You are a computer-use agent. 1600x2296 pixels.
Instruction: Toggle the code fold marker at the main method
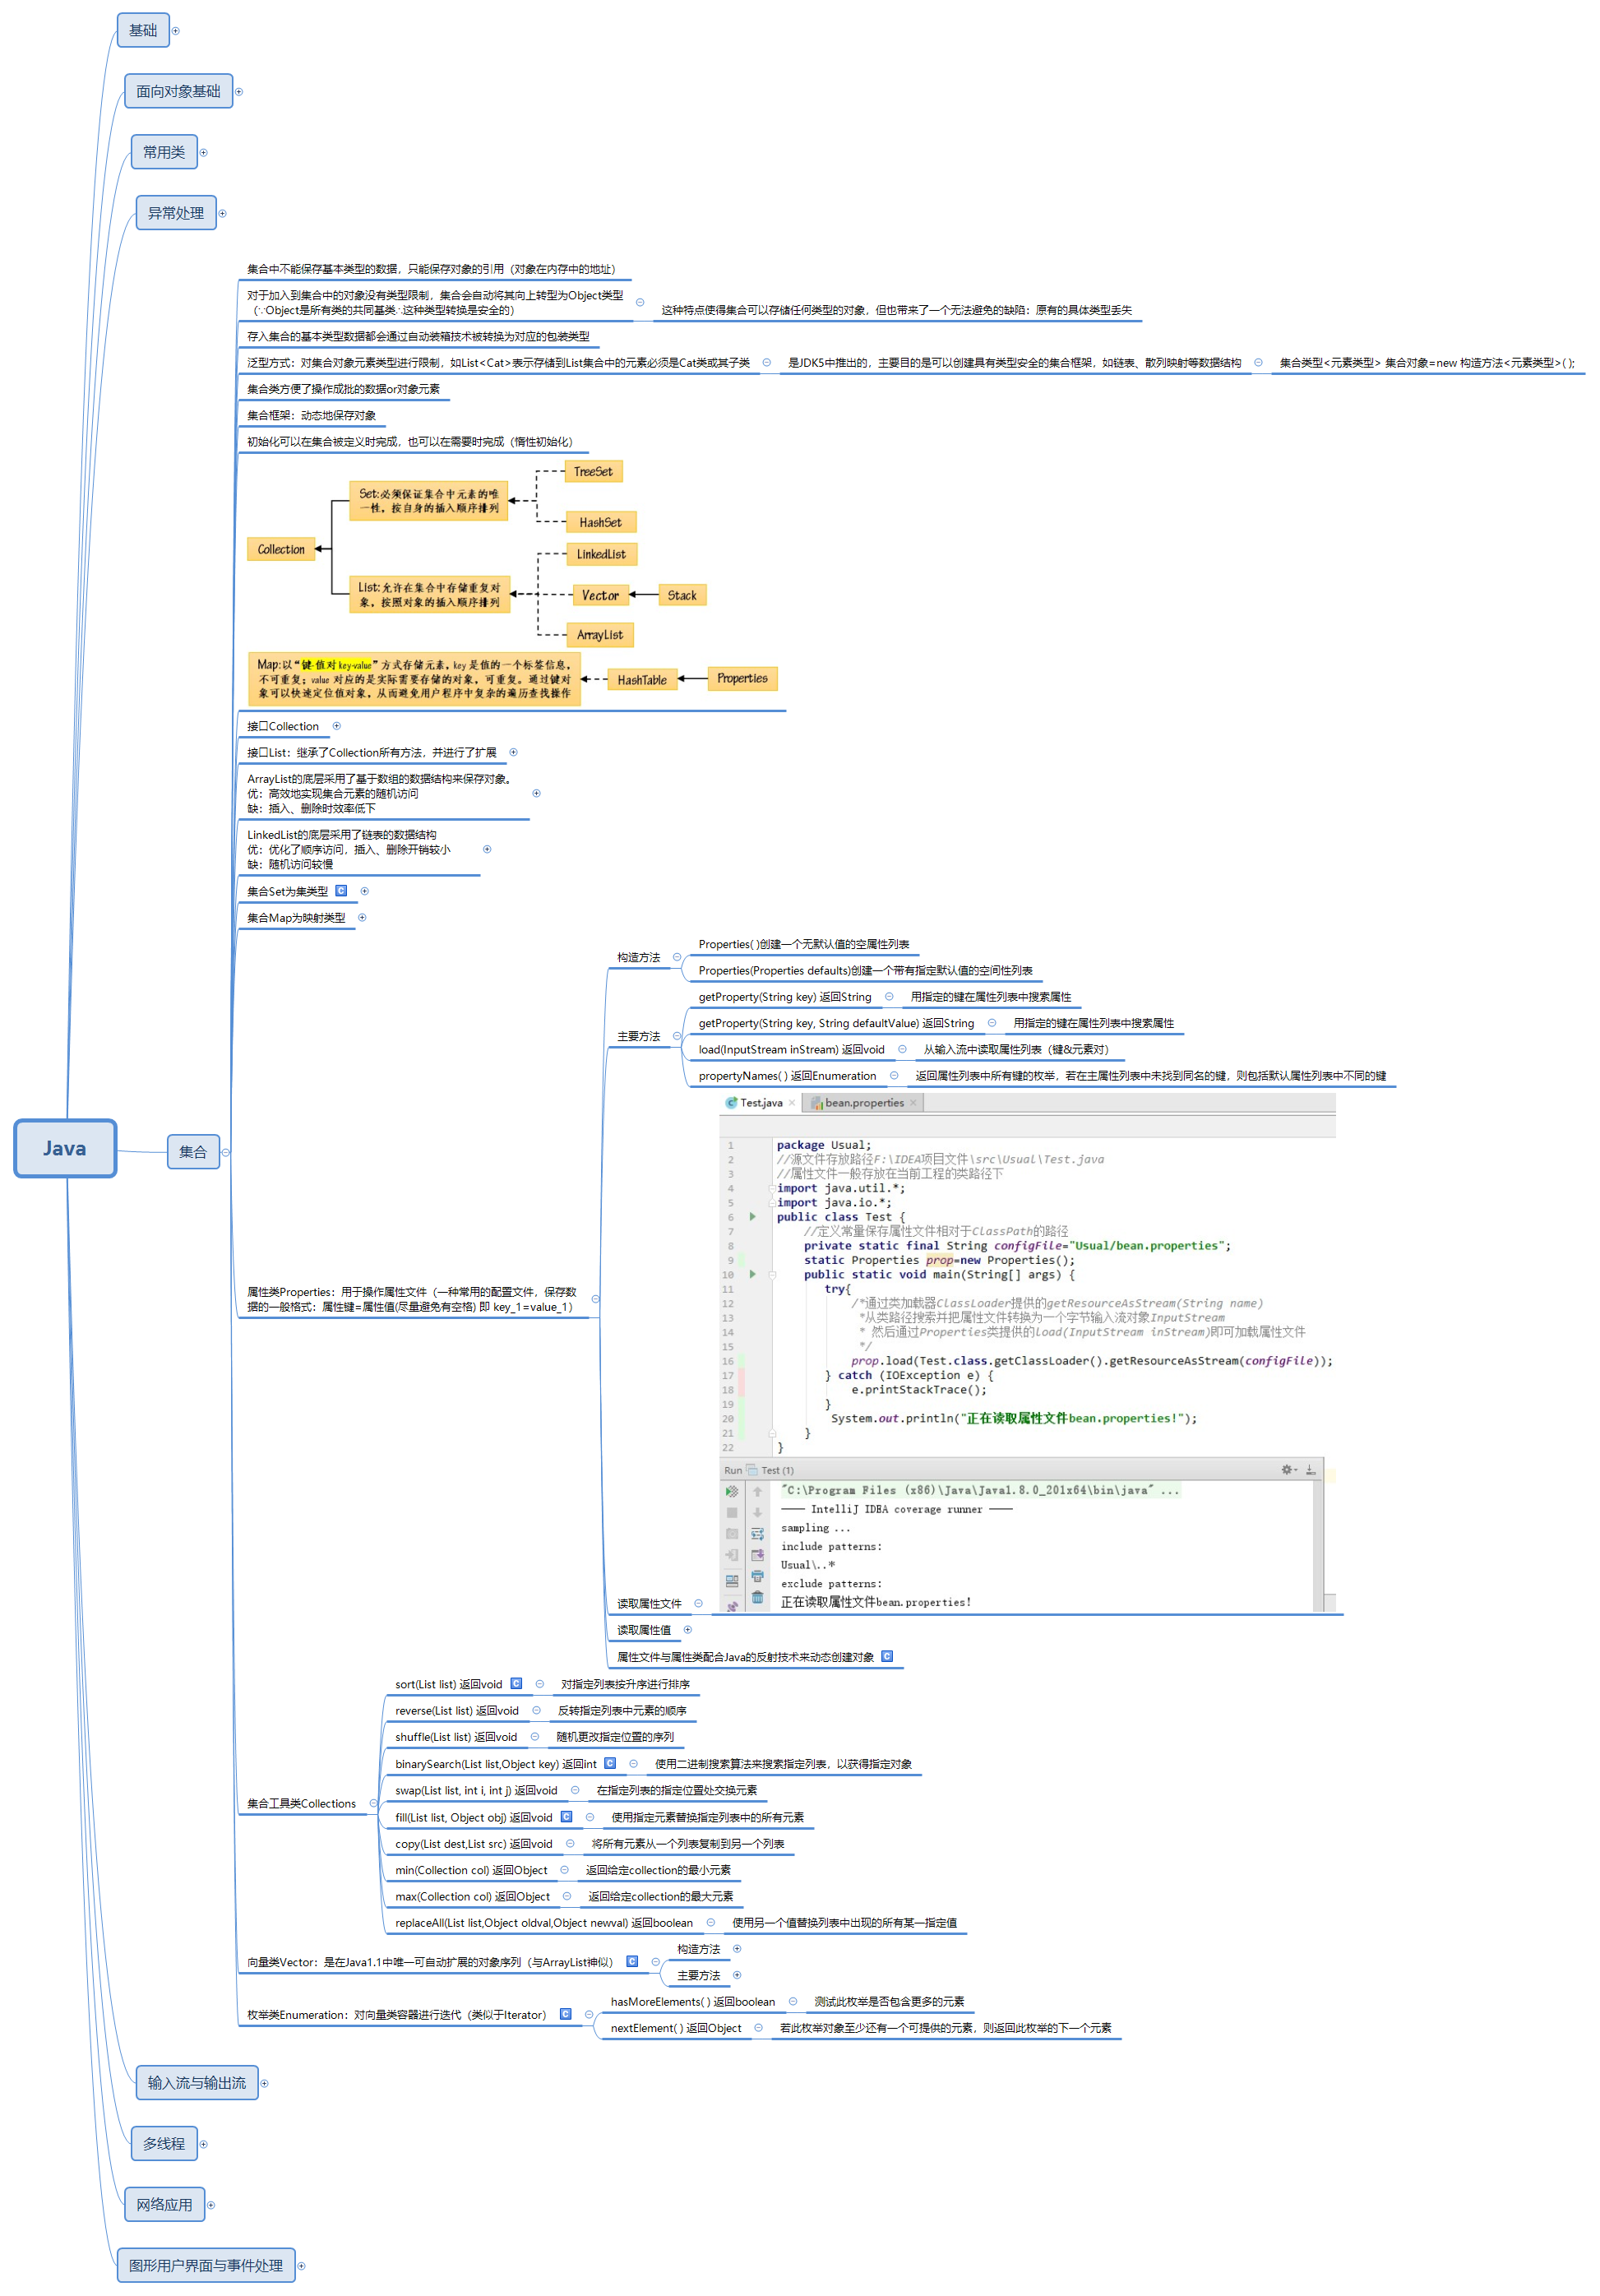[x=772, y=1275]
